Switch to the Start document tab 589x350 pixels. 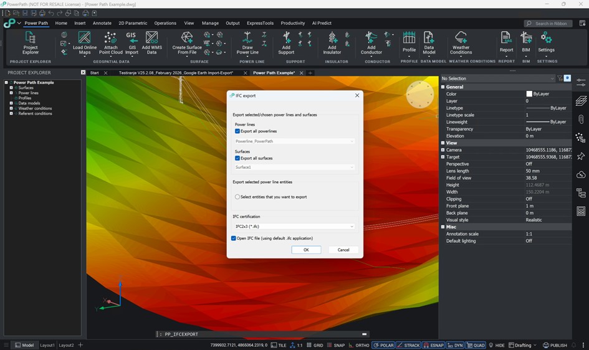pyautogui.click(x=95, y=73)
